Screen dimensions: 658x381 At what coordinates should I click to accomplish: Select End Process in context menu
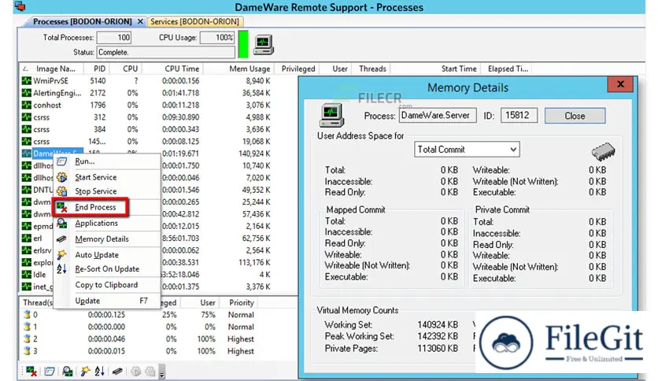pos(106,207)
